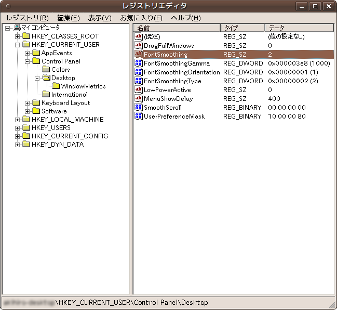Click the REG_DWORD type of FontSmoothingType

point(243,81)
